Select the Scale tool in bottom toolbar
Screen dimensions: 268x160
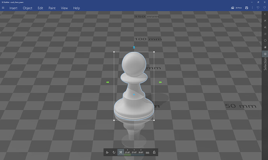pos(120,152)
